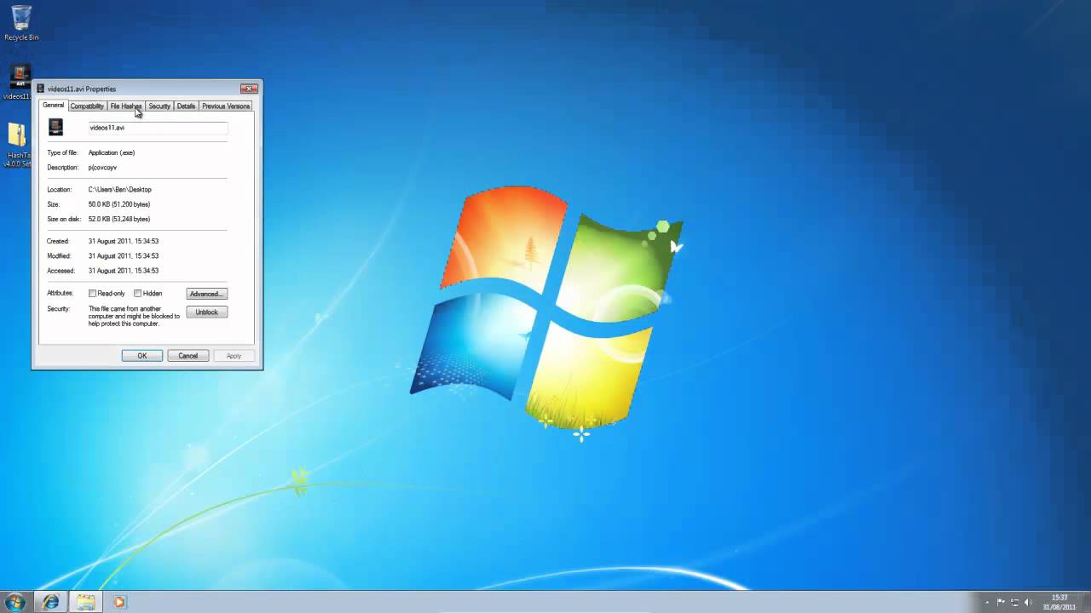This screenshot has height=613, width=1091.
Task: Open the Recycle Bin desktop icon
Action: click(x=20, y=23)
